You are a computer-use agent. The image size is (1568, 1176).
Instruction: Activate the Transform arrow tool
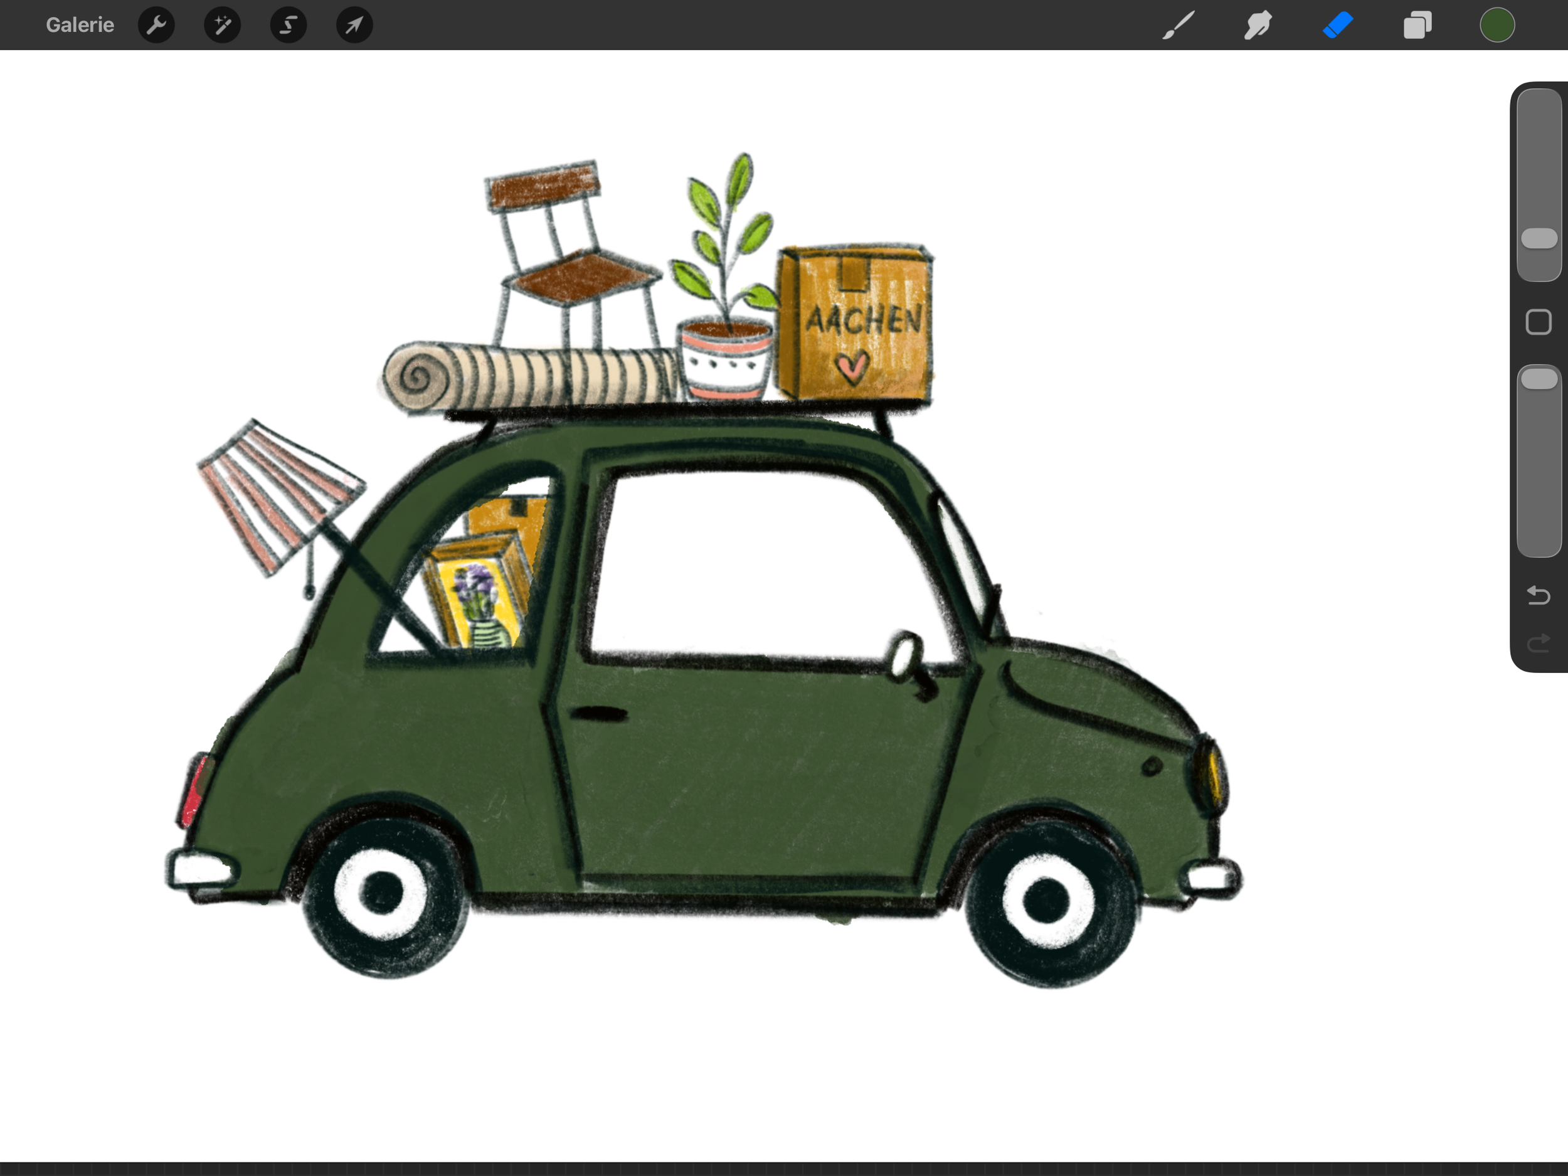[x=354, y=25]
